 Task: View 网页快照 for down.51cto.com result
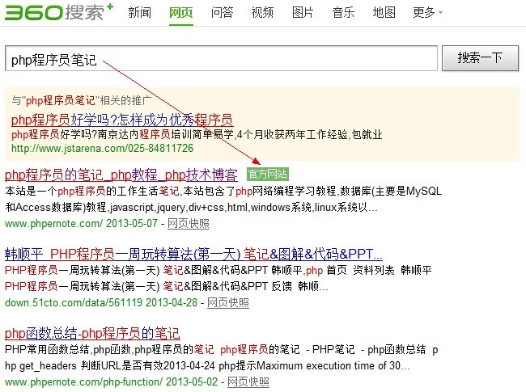[228, 302]
